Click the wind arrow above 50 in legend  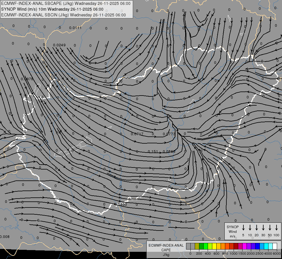(x=270, y=228)
